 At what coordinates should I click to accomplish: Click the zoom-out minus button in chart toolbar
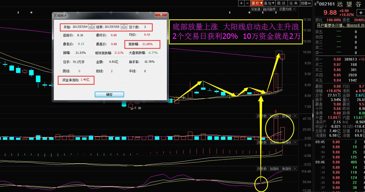coord(247,3)
